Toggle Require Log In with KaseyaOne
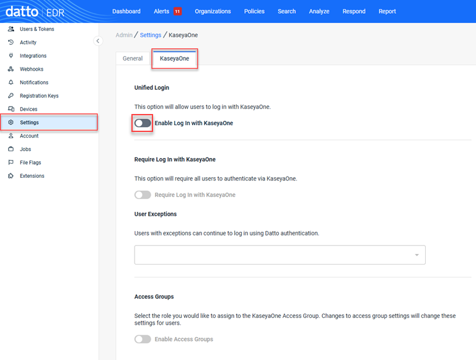 143,195
